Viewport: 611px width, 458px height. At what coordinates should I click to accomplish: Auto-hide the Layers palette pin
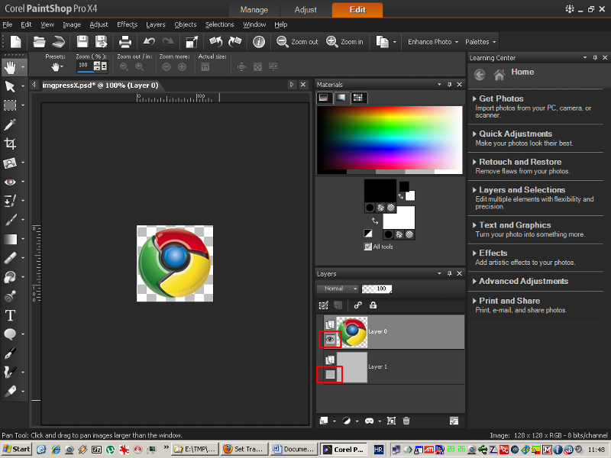coord(449,274)
